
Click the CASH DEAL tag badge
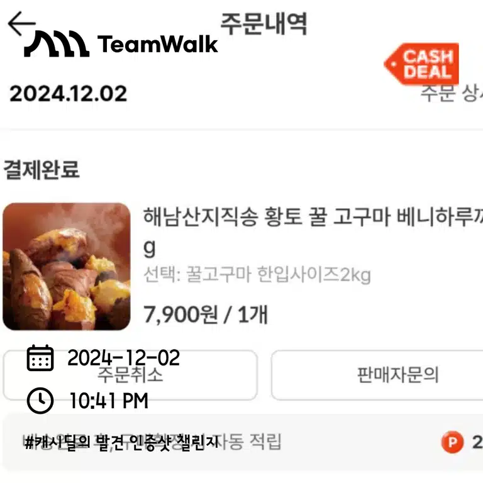[x=421, y=64]
